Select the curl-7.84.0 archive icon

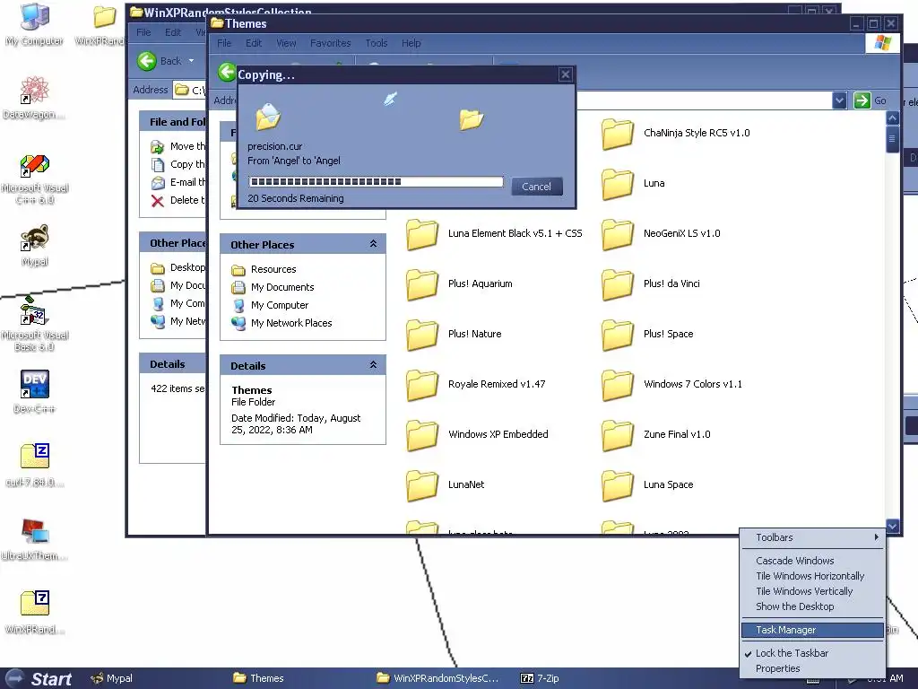point(35,466)
